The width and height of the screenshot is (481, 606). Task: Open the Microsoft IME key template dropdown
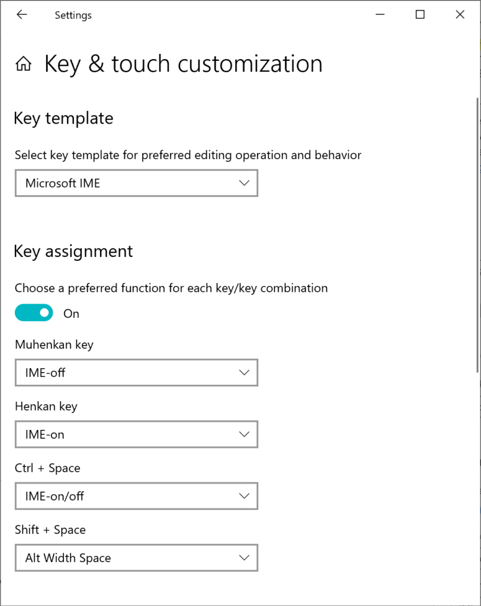[136, 183]
